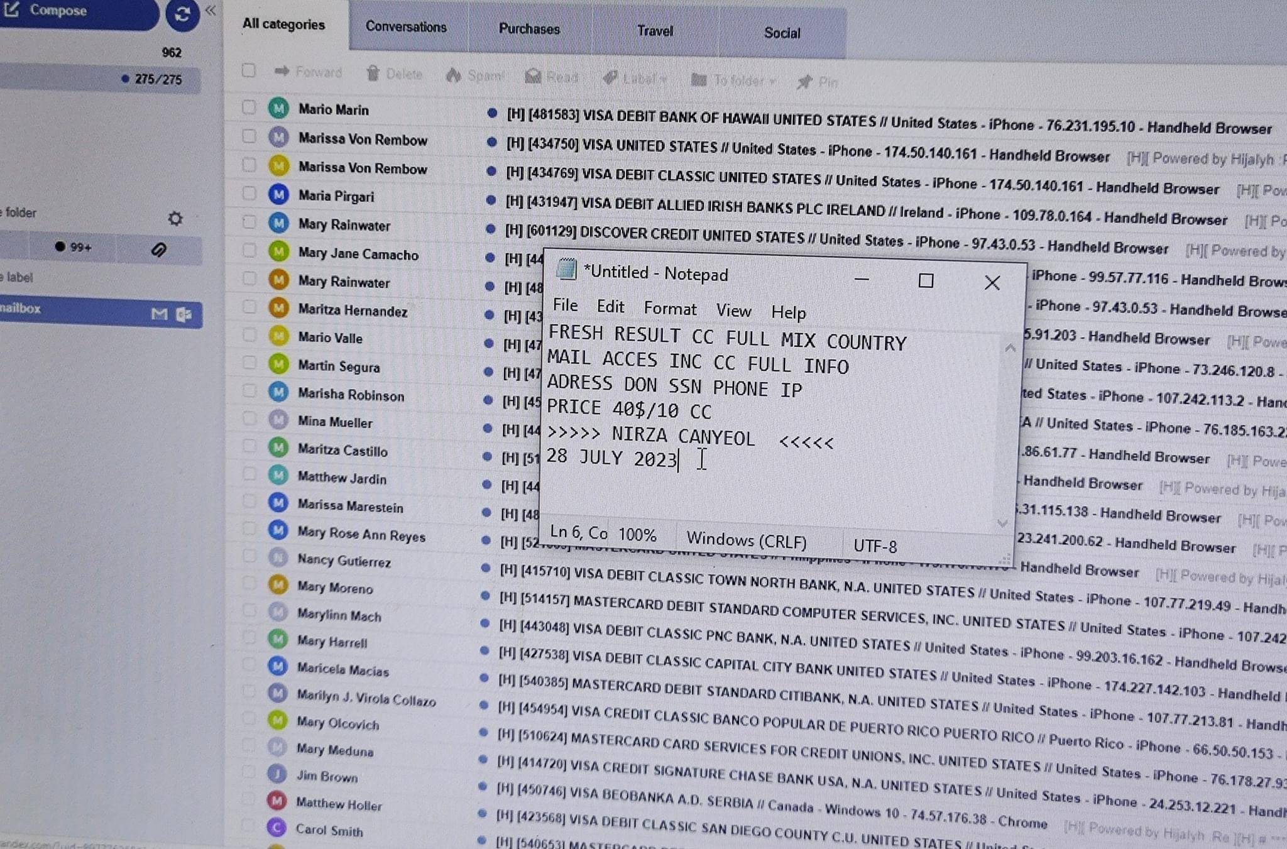The image size is (1287, 849).
Task: Click the avatar icon of Mary Moreno
Action: click(278, 584)
